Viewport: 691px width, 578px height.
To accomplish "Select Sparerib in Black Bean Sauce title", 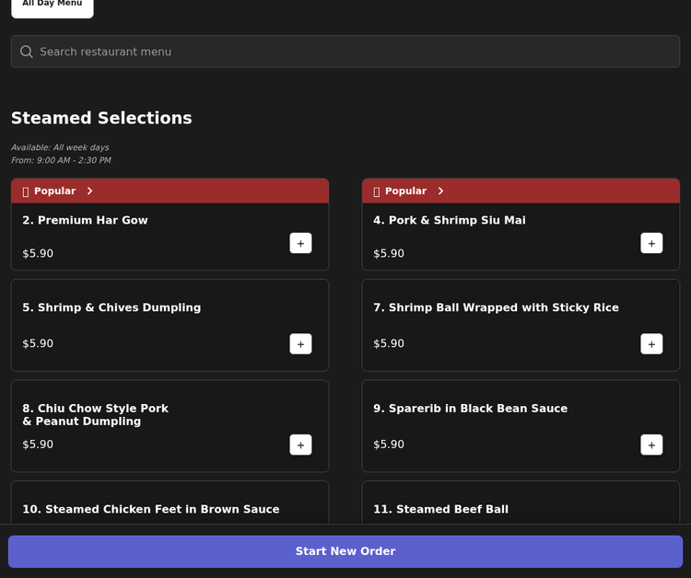I will click(470, 409).
